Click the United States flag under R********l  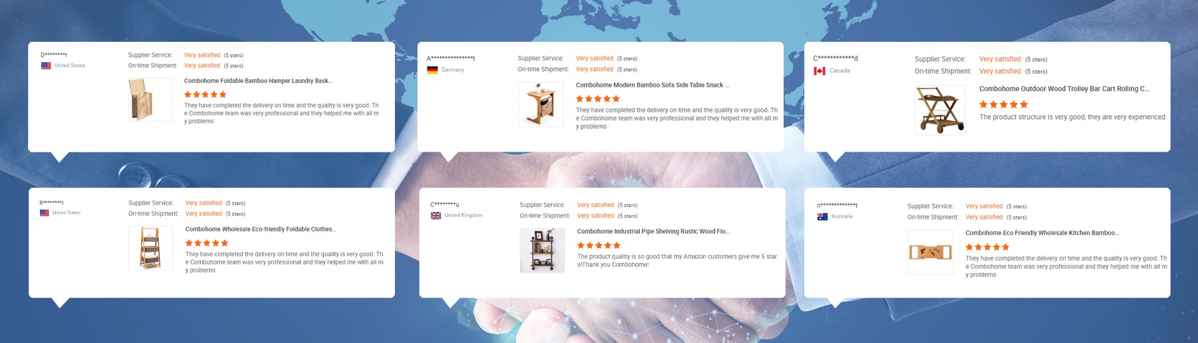pyautogui.click(x=44, y=213)
